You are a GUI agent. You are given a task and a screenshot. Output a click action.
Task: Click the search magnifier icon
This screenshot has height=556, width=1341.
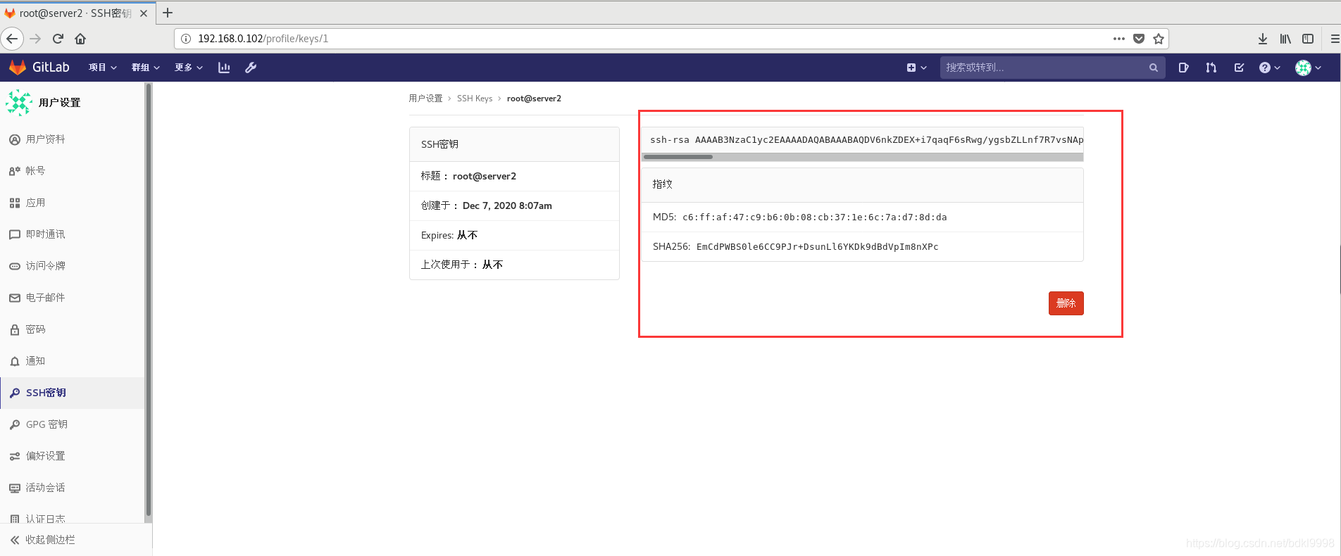point(1153,68)
